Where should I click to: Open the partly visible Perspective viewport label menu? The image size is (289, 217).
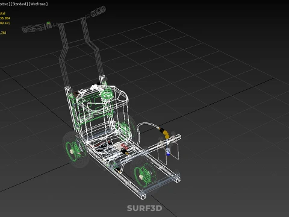pos(5,4)
